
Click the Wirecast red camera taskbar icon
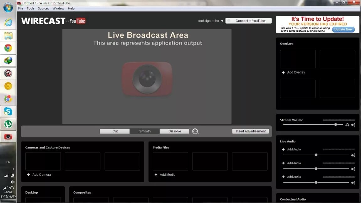point(8,137)
